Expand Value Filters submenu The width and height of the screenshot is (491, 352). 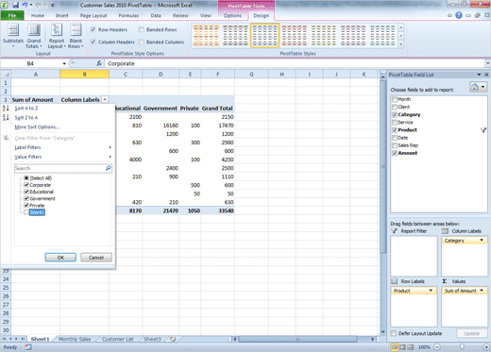coord(63,157)
